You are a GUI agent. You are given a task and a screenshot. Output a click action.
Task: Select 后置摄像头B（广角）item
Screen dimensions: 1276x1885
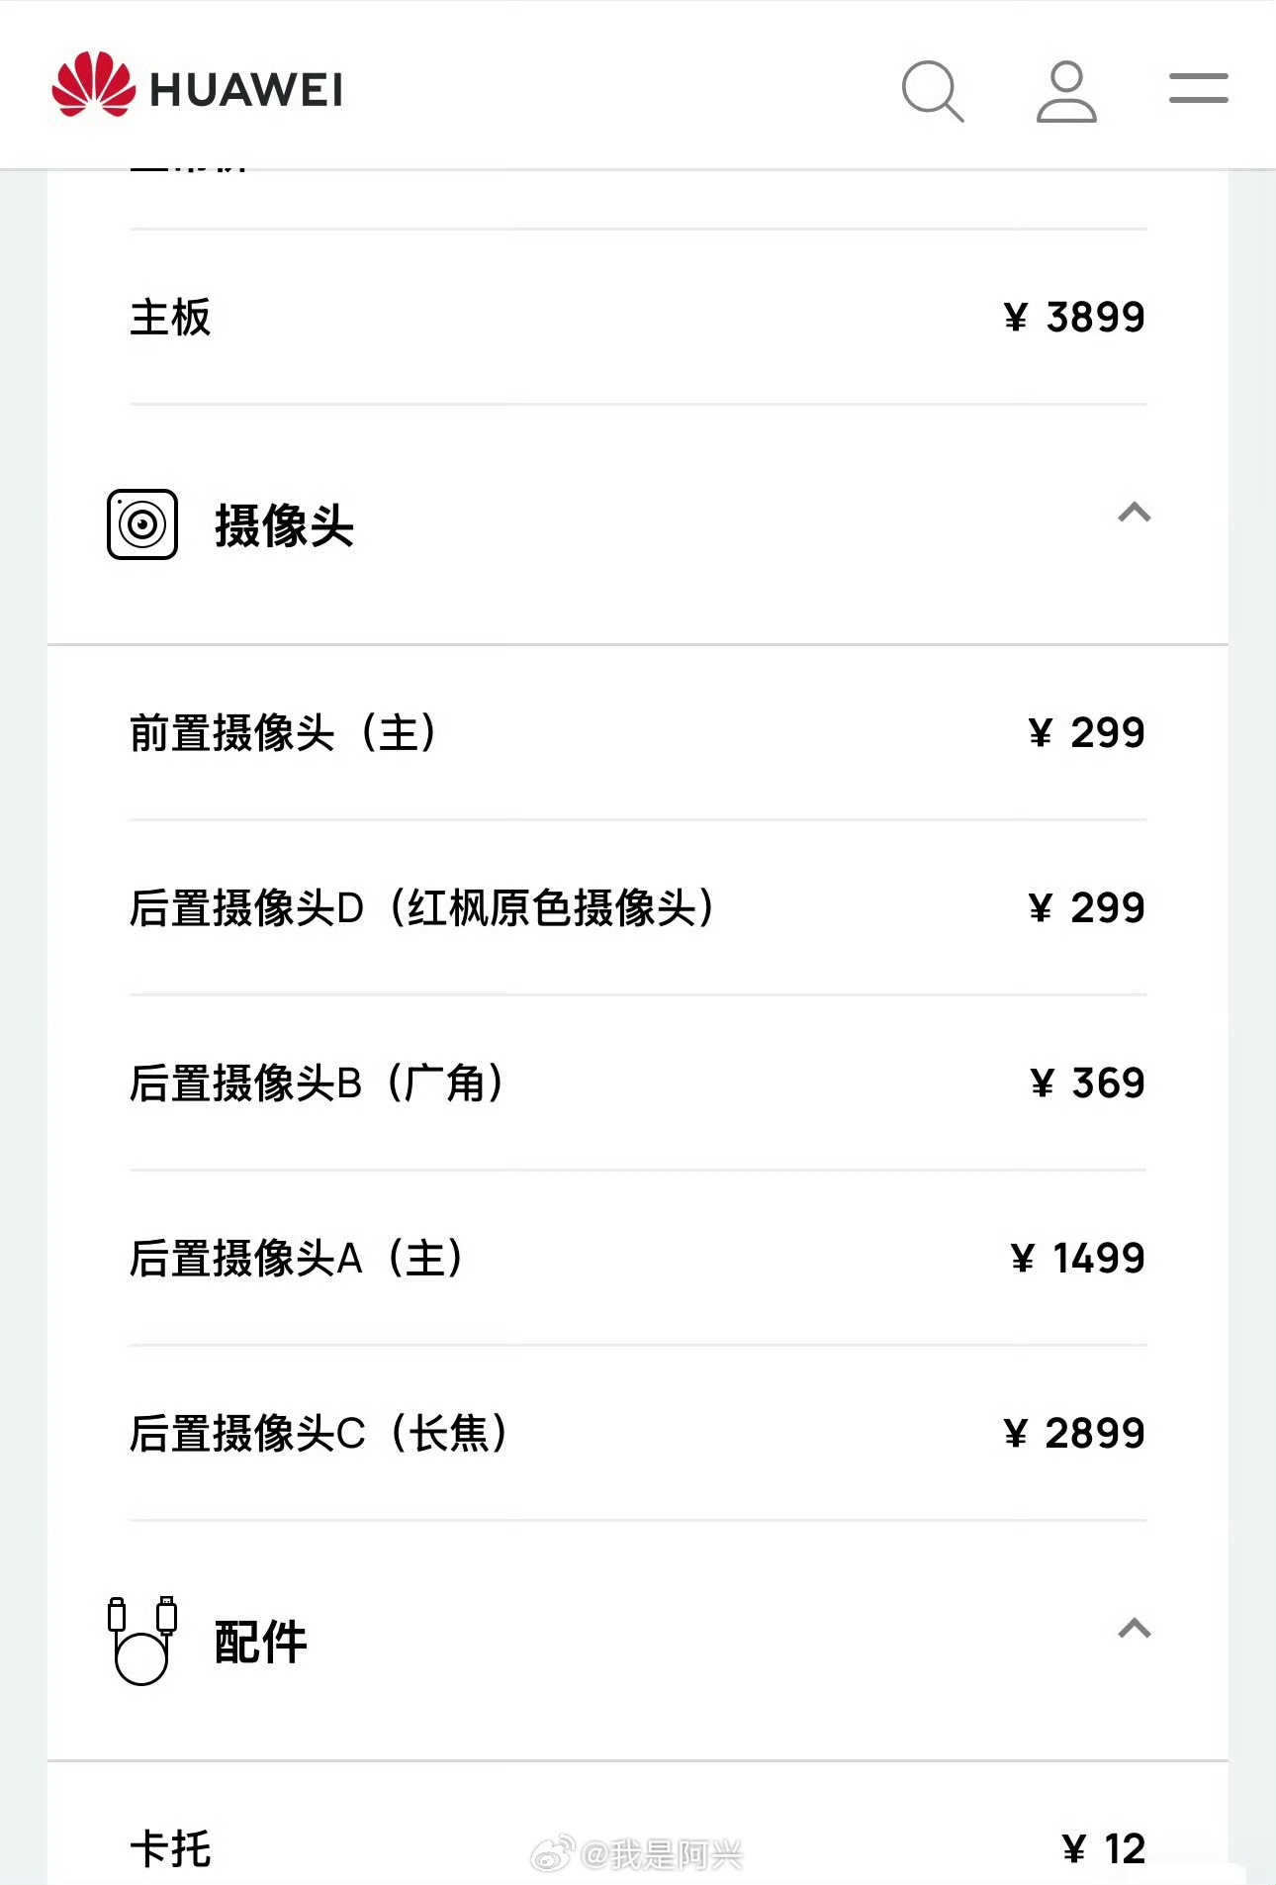[x=638, y=1084]
